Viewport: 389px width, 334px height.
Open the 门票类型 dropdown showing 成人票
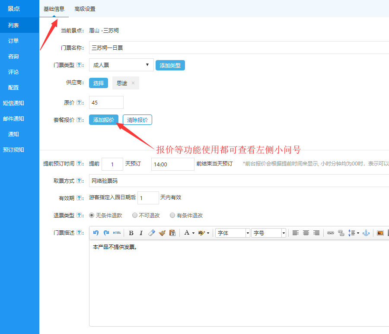(121, 65)
